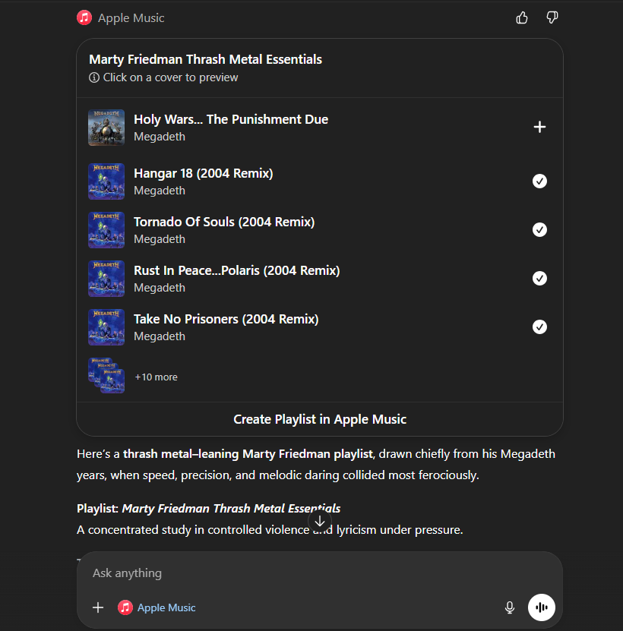Click the thumbs up feedback icon
The height and width of the screenshot is (631, 623).
(522, 17)
